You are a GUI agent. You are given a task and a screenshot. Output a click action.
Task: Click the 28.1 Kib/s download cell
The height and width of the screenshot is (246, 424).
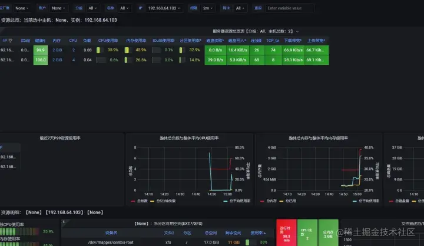point(293,60)
